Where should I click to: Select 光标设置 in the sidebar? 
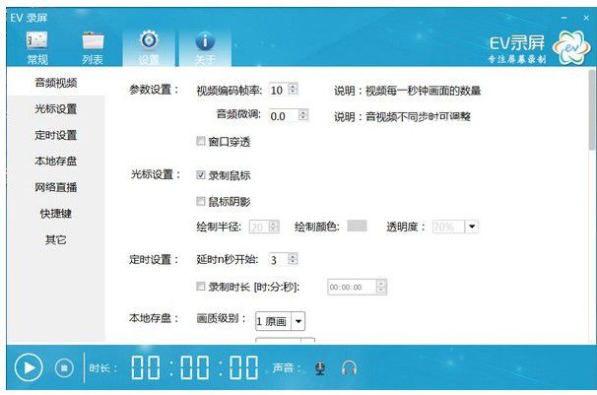tap(56, 108)
